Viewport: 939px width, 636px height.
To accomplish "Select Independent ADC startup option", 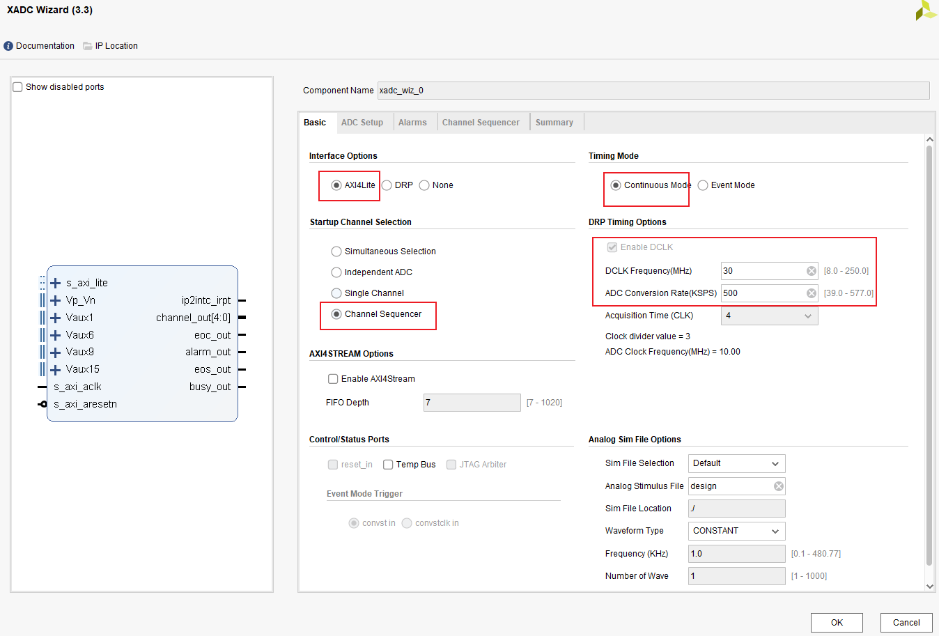I will [x=336, y=272].
